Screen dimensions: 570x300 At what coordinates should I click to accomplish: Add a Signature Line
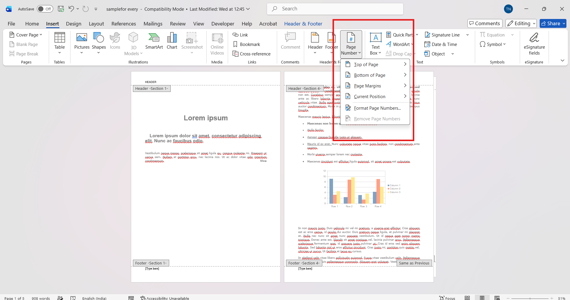coord(442,35)
